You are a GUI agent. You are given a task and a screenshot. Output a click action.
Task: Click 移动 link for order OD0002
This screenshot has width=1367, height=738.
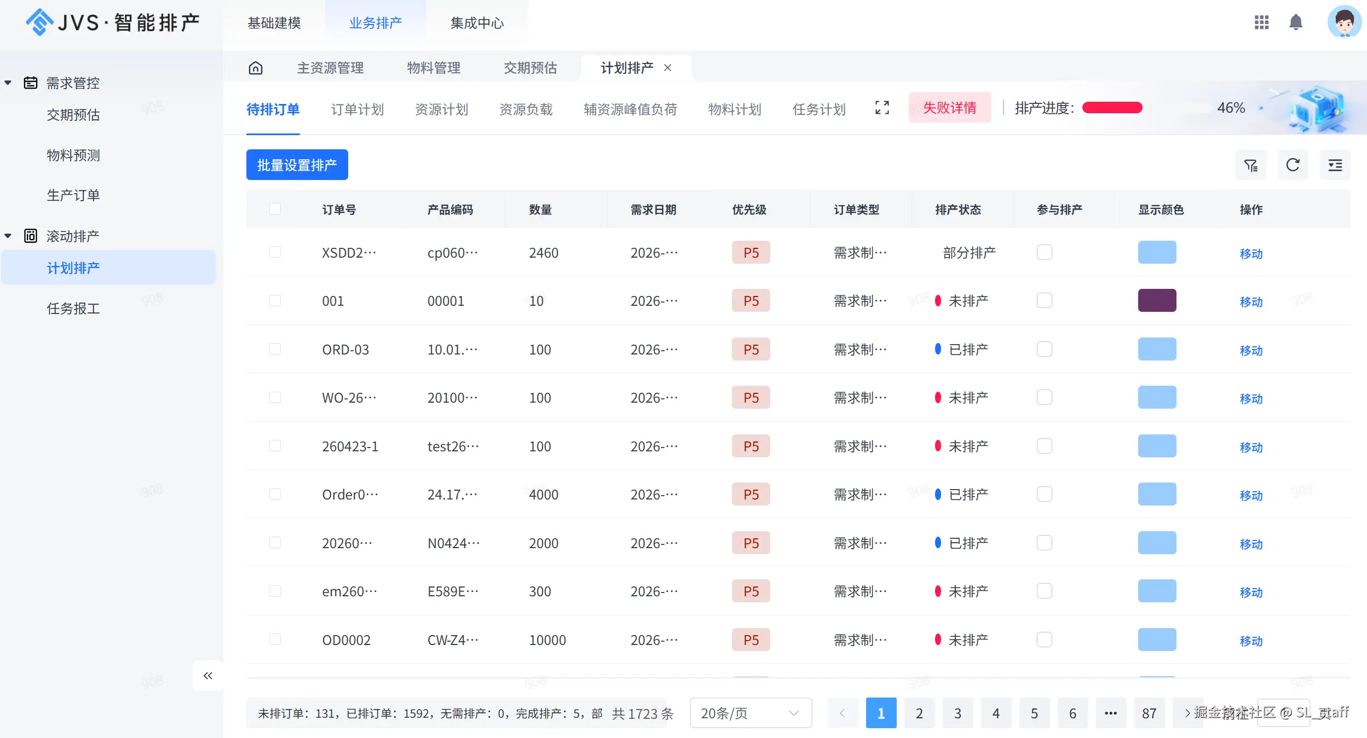click(1251, 641)
